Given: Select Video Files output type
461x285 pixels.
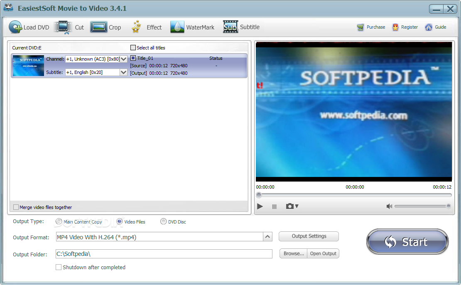Looking at the screenshot, I should point(119,221).
